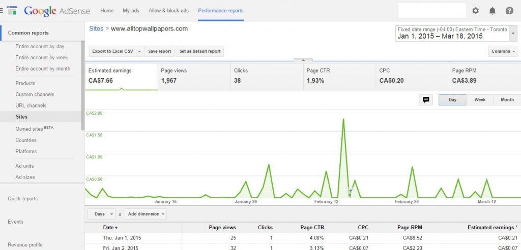
Task: Click the Save report button
Action: tap(159, 51)
